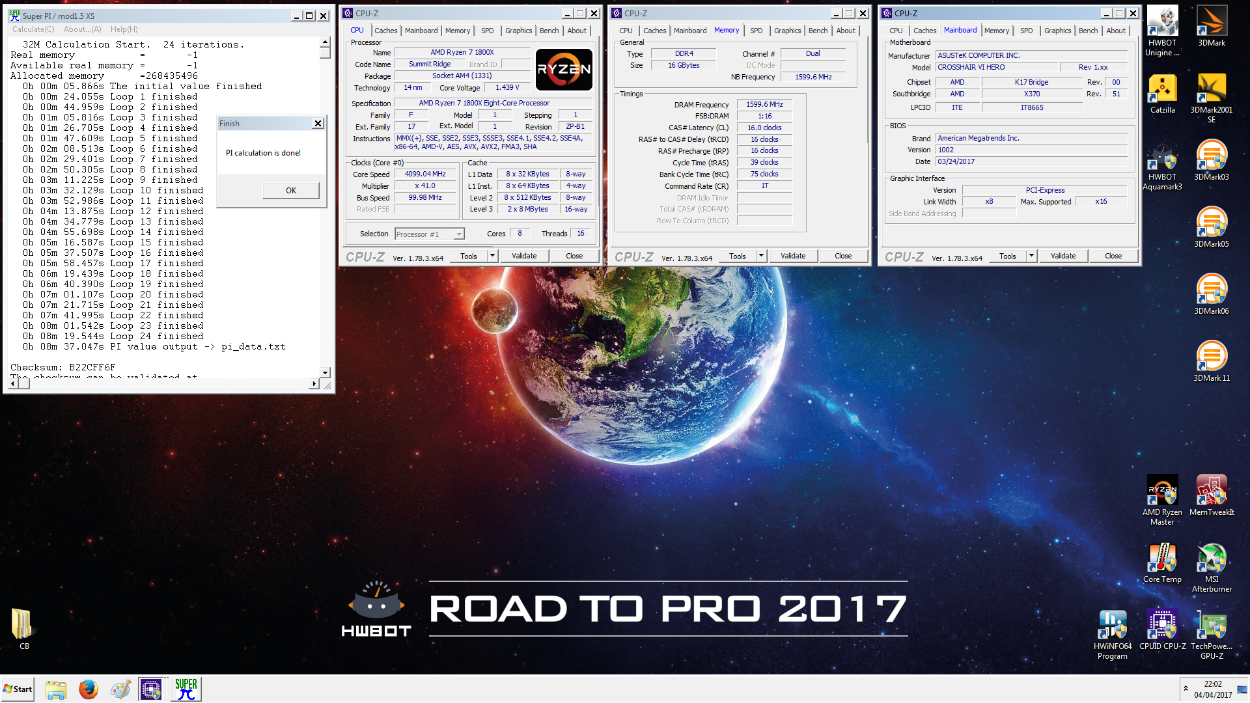Open About tab in Memory CPU-Z window
The height and width of the screenshot is (703, 1250).
(846, 31)
